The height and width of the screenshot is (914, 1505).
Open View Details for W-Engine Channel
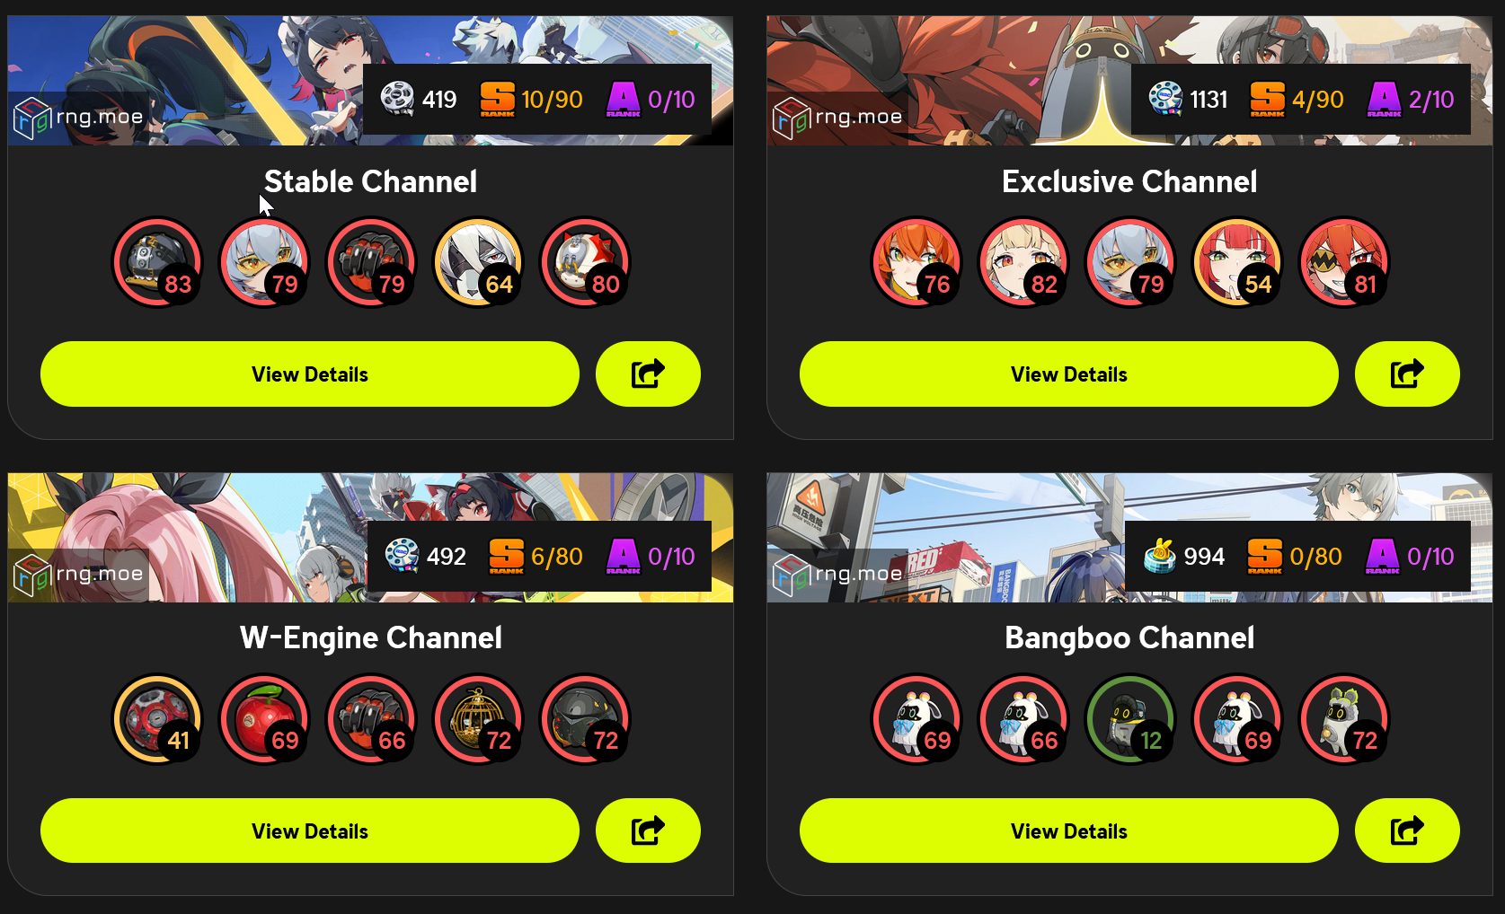(310, 831)
